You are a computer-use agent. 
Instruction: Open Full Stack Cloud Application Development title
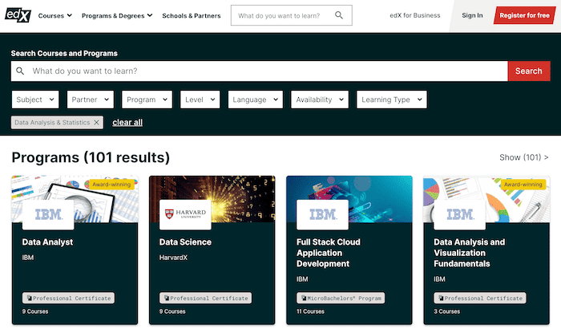(329, 253)
